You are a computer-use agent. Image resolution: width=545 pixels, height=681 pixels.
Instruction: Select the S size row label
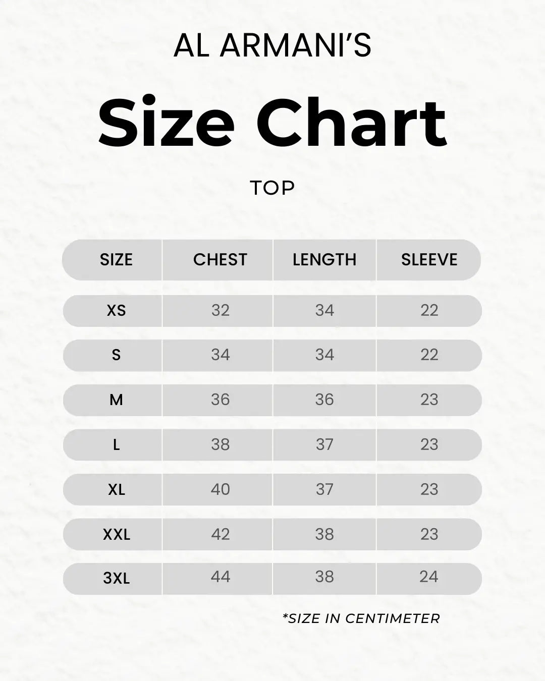coord(116,355)
